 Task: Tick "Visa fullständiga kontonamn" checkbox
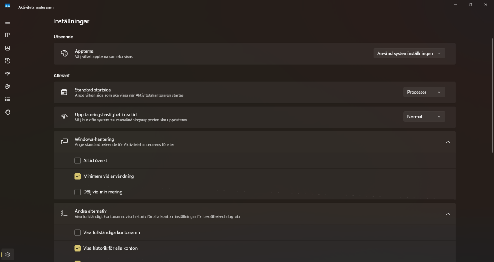(x=77, y=232)
